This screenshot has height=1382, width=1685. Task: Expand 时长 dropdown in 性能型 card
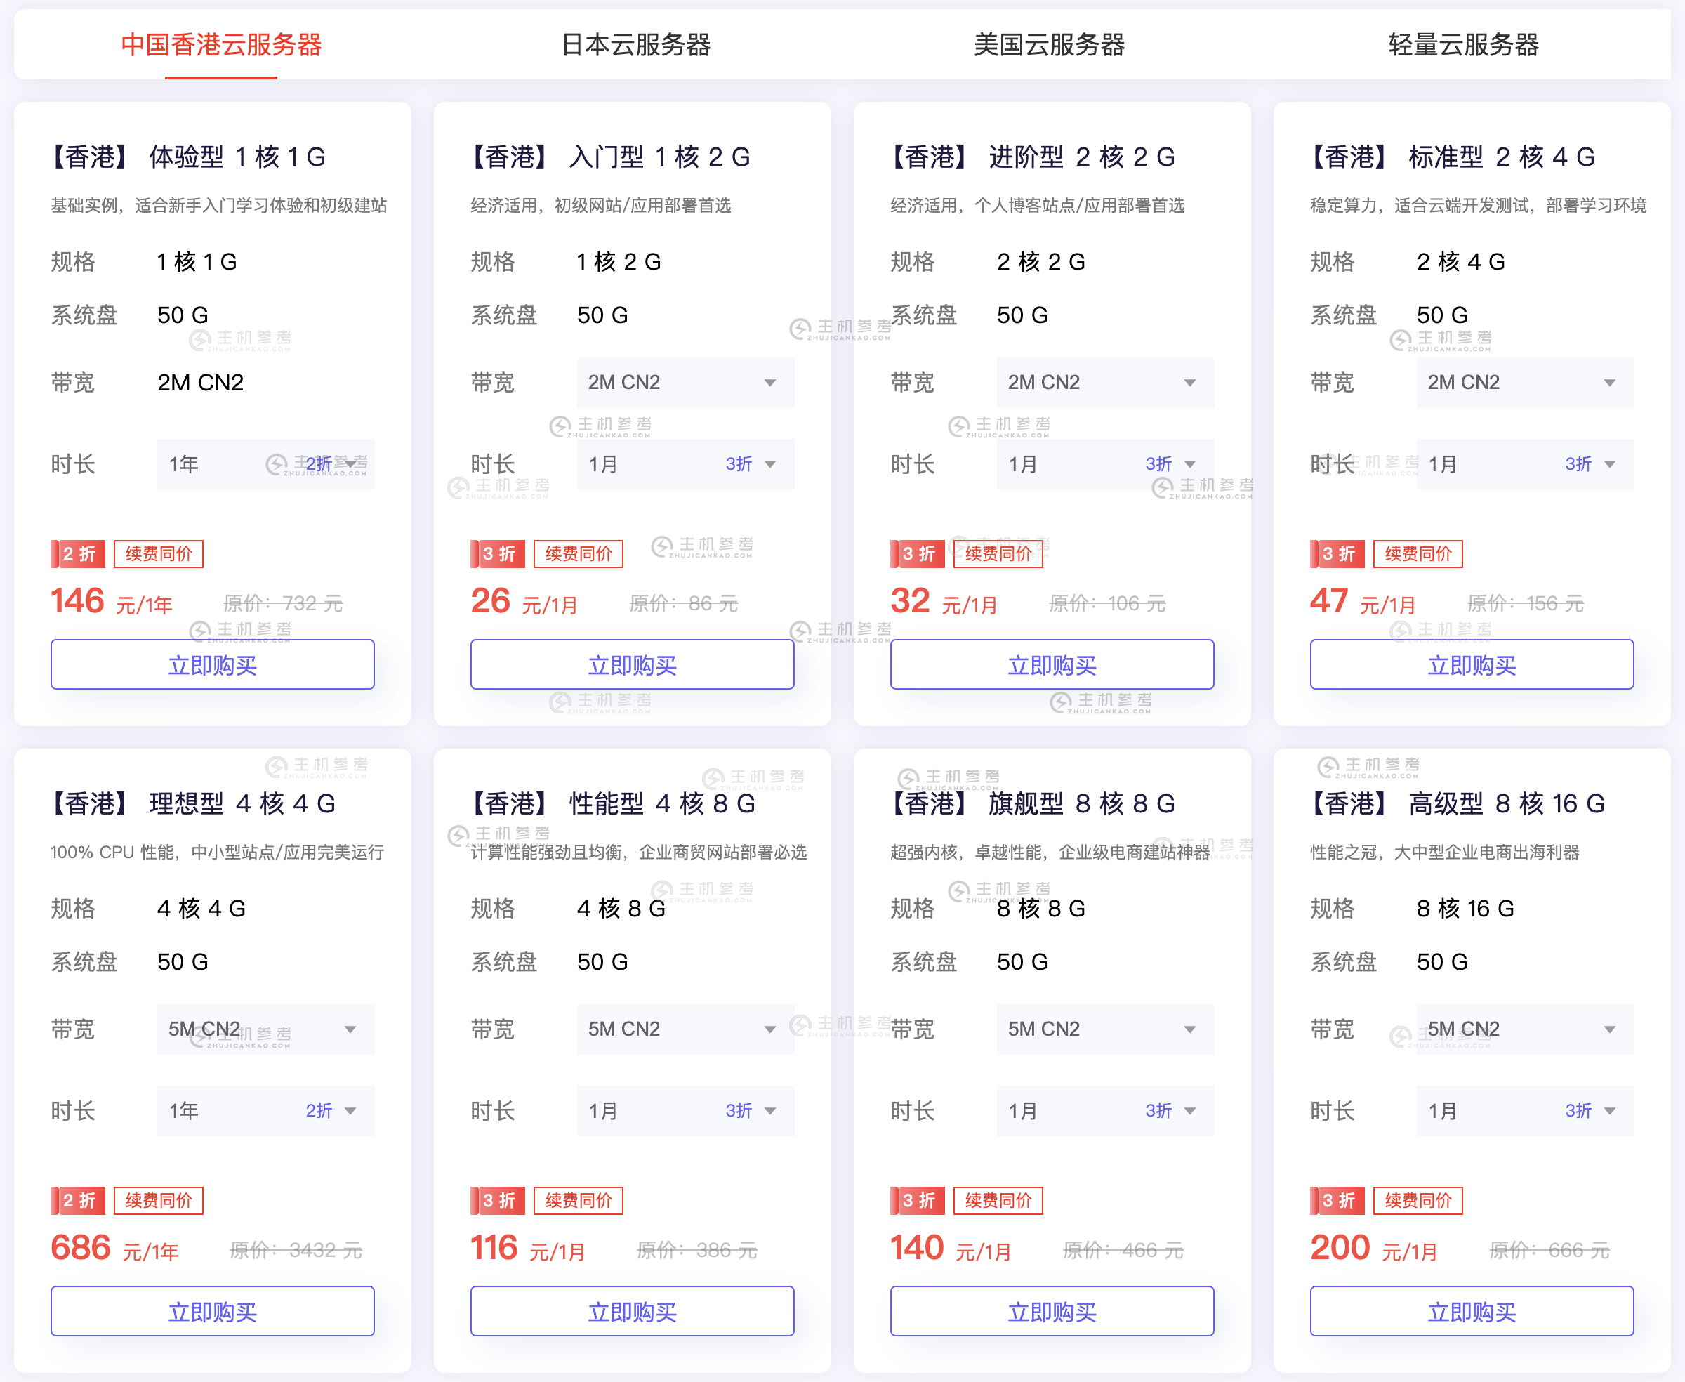[685, 1110]
